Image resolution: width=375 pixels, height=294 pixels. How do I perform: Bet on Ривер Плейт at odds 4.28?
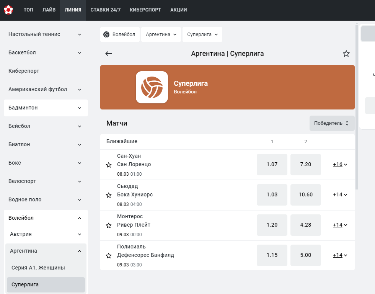[306, 225]
